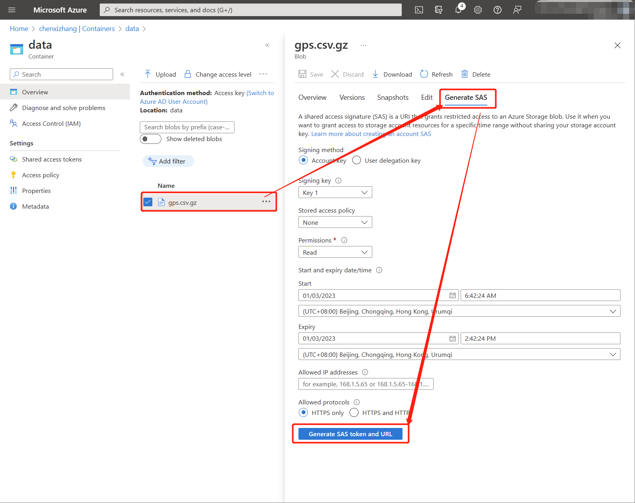Viewport: 635px width, 503px height.
Task: Open the feedback icon
Action: (517, 10)
